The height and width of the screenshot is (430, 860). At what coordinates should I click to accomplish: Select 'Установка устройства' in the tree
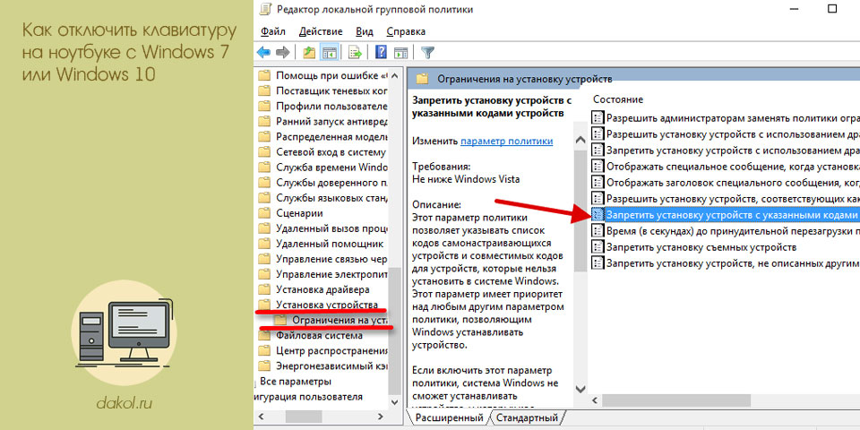(327, 305)
